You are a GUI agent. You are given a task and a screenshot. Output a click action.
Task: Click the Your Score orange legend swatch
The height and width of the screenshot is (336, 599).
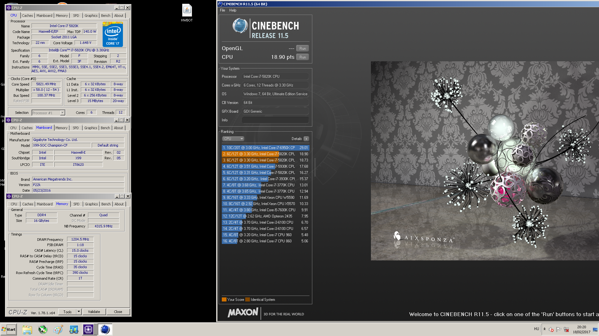coord(224,300)
